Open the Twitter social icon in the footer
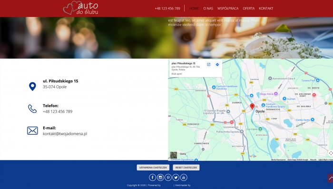Image resolution: width=333 pixels, height=189 pixels. coord(176,177)
